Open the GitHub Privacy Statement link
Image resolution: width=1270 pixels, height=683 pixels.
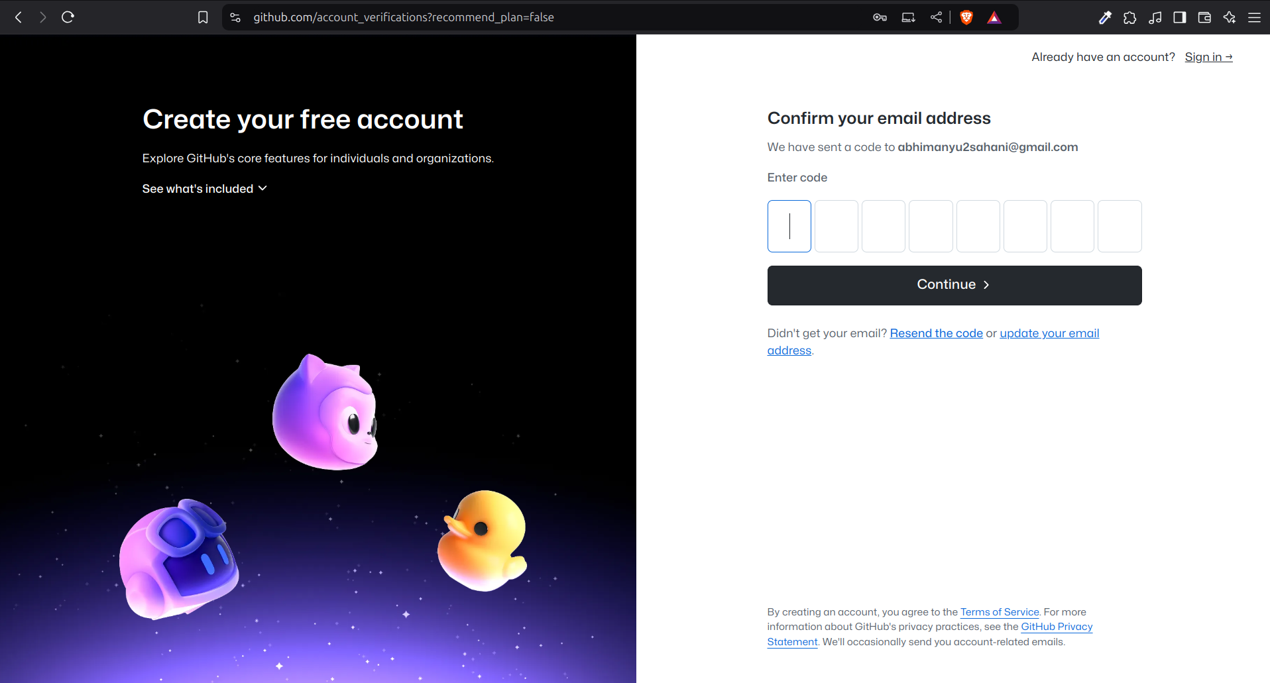1057,627
